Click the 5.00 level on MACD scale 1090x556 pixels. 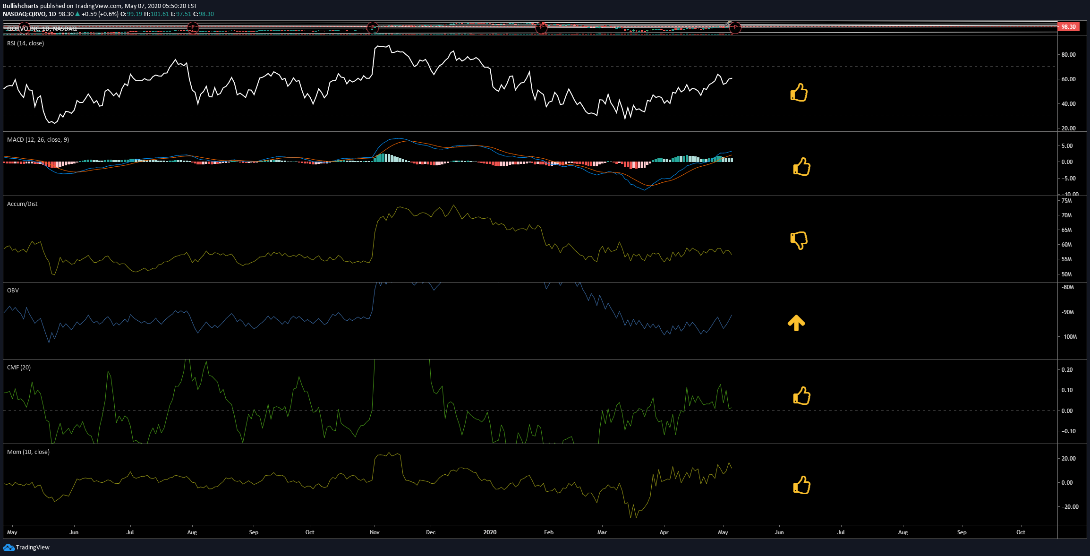coord(1067,146)
